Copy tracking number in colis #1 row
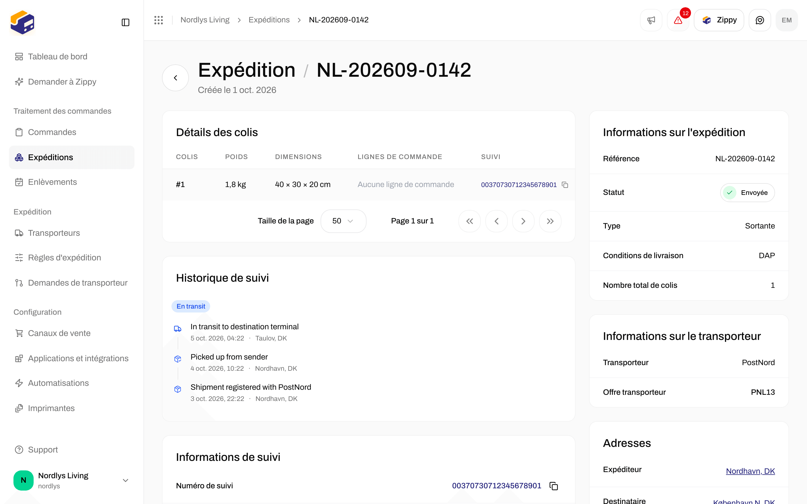Viewport: 807px width, 504px height. point(565,185)
